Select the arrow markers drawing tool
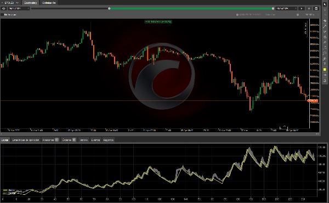This screenshot has width=329, height=203. 325,59
